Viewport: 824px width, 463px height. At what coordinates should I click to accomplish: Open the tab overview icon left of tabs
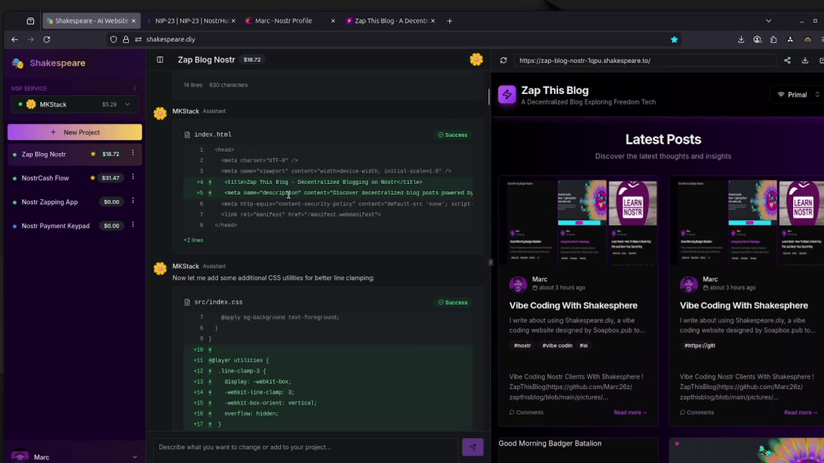[x=30, y=21]
